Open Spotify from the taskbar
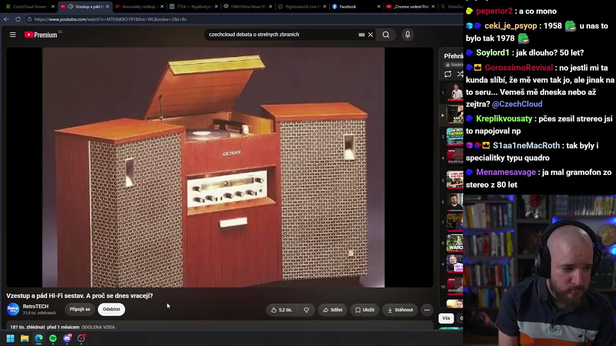The width and height of the screenshot is (616, 346). click(53, 338)
